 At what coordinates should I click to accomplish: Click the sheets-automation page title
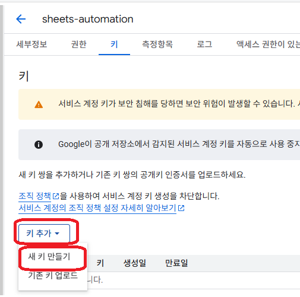click(x=88, y=19)
